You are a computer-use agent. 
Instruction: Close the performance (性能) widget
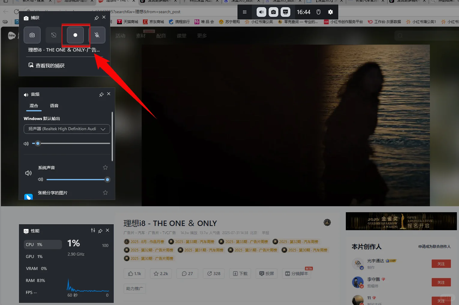point(107,230)
